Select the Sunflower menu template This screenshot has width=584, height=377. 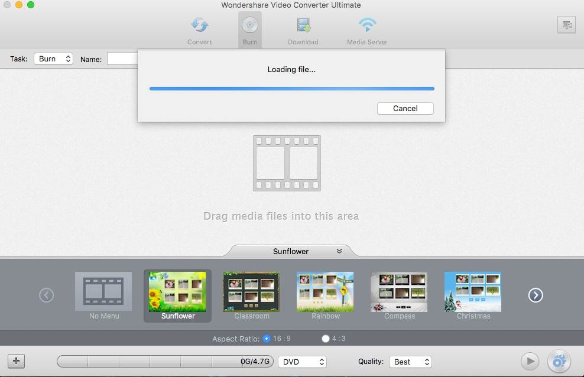click(x=177, y=296)
